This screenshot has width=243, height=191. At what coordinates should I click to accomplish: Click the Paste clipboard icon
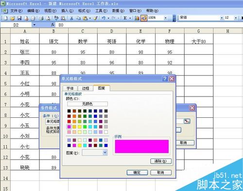pos(85,18)
